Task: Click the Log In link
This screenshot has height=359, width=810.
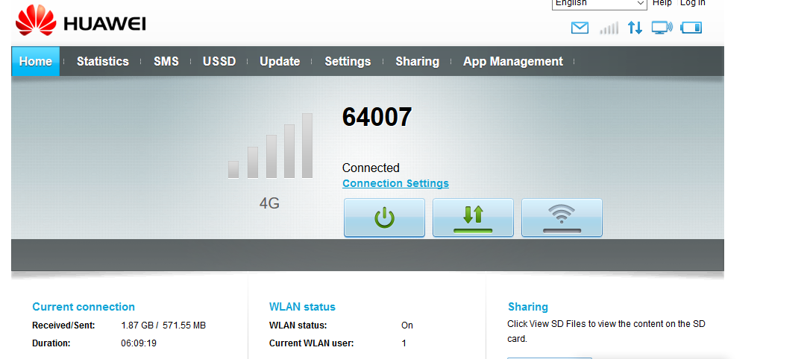Action: coord(693,3)
